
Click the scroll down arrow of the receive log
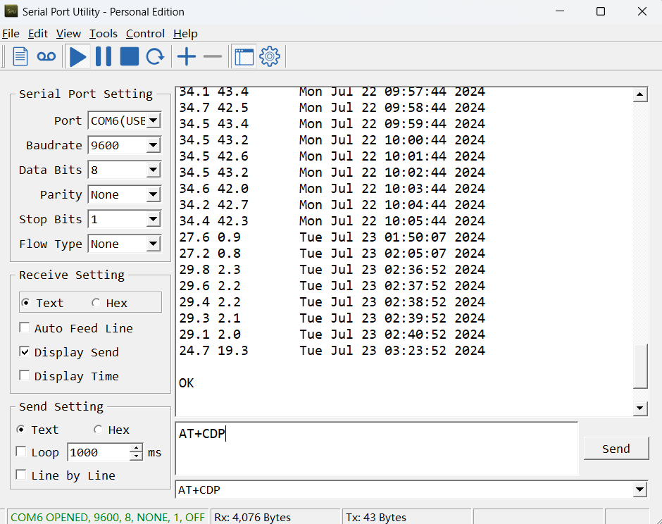coord(640,408)
